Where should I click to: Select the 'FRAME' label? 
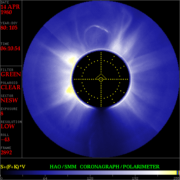coord(6,148)
